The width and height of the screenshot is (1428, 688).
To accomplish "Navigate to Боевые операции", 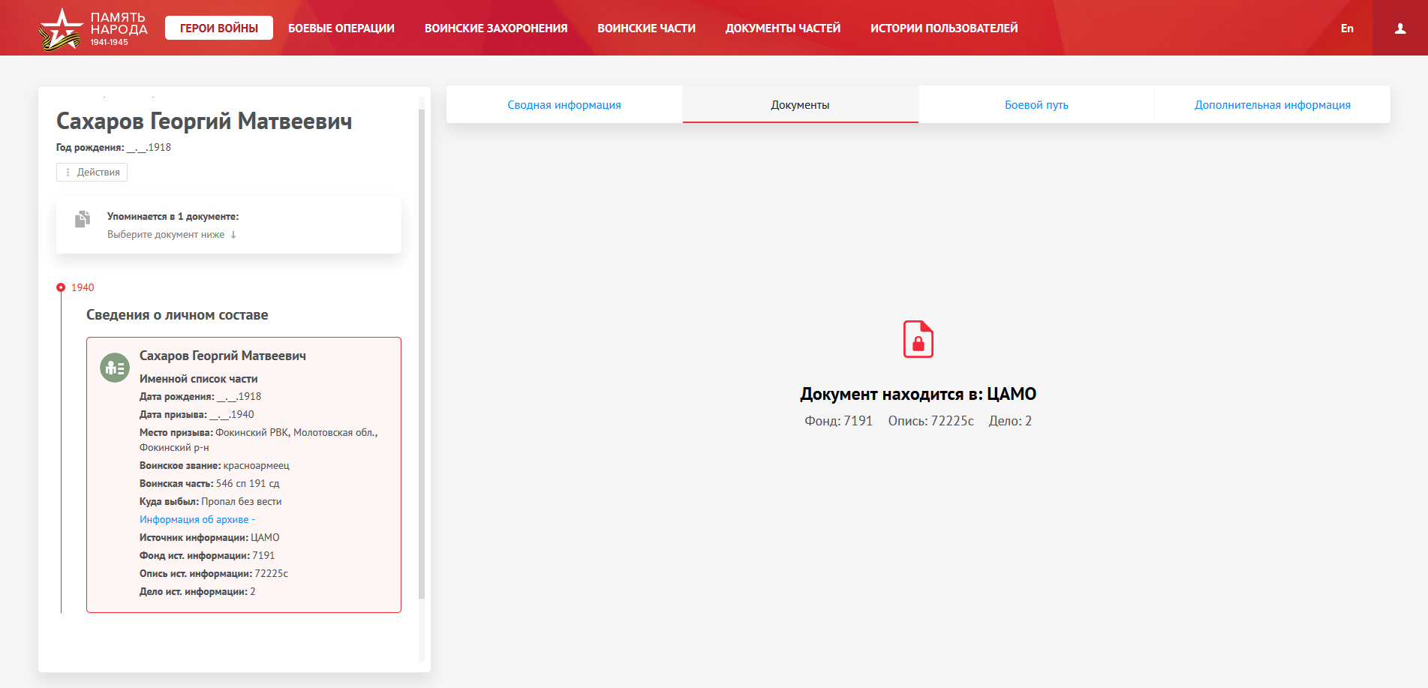I will pyautogui.click(x=341, y=29).
